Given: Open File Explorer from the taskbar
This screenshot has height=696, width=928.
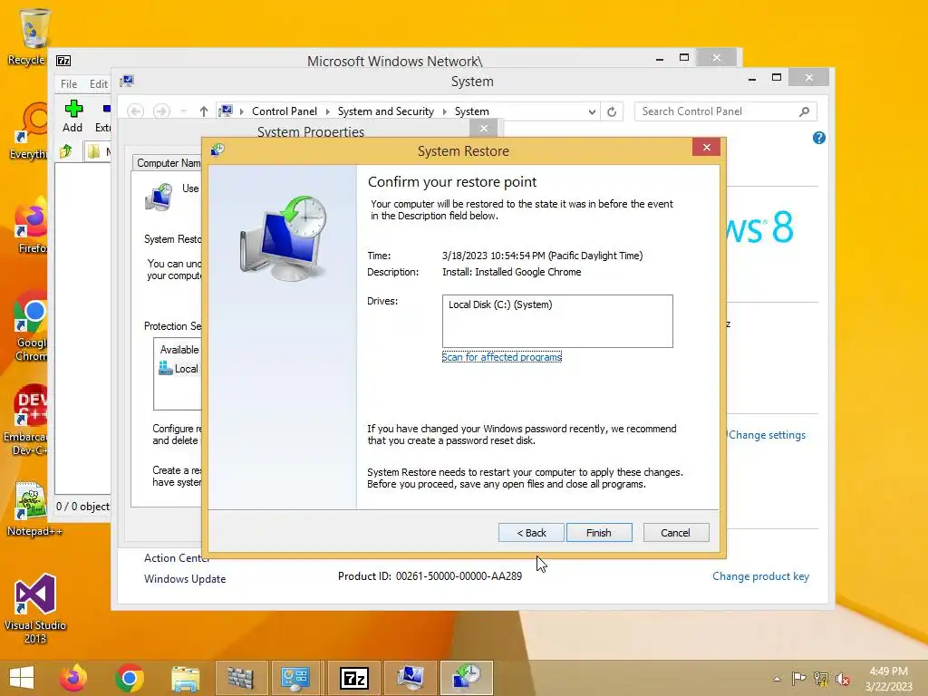Looking at the screenshot, I should point(185,678).
